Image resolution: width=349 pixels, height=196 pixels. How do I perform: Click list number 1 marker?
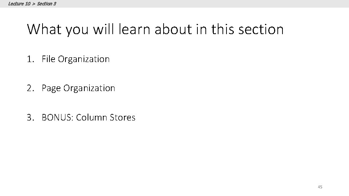31,59
